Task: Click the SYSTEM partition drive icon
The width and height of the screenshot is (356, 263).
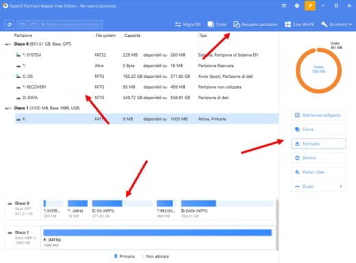Action: 18,55
